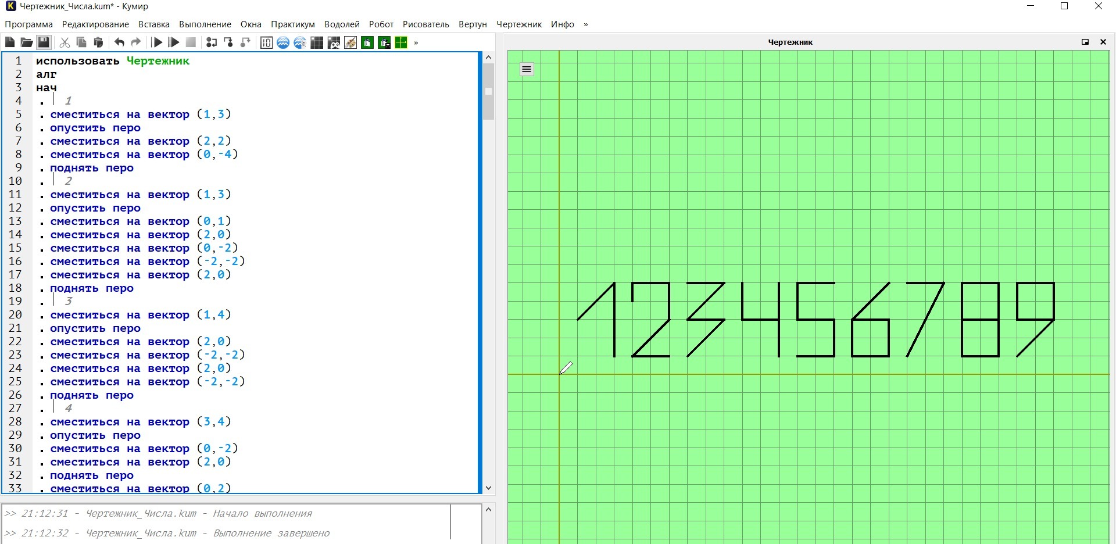Cut selection using the scissors icon
Screen dimensions: 1116x544
pos(65,42)
